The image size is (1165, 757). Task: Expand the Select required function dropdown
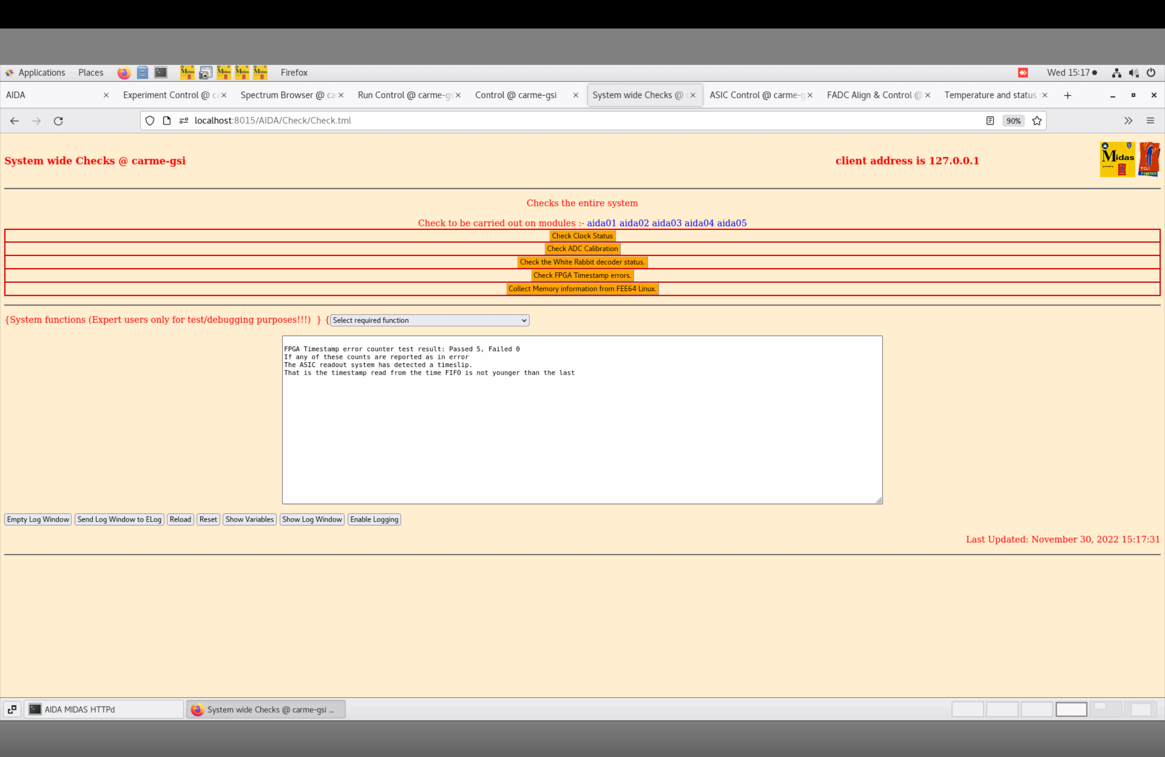click(429, 320)
